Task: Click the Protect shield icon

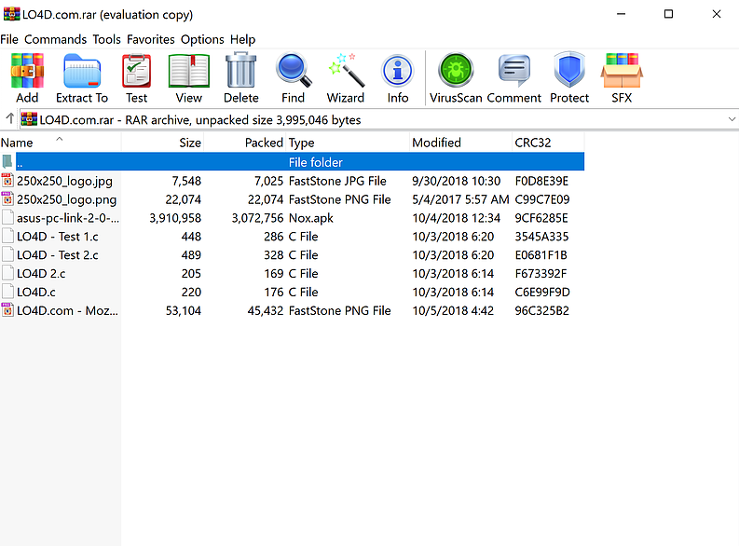Action: coord(569,70)
